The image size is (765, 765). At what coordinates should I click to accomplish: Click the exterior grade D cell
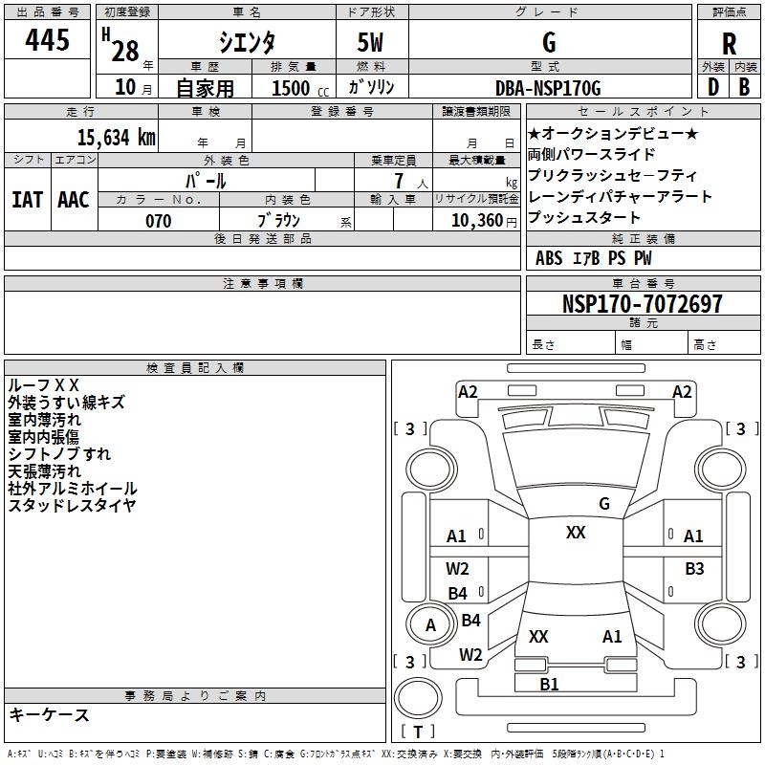[x=712, y=86]
